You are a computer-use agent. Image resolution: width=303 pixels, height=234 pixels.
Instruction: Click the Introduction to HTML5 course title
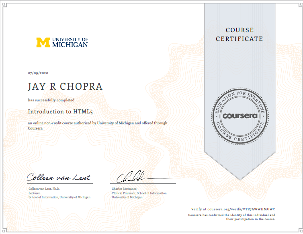point(60,112)
